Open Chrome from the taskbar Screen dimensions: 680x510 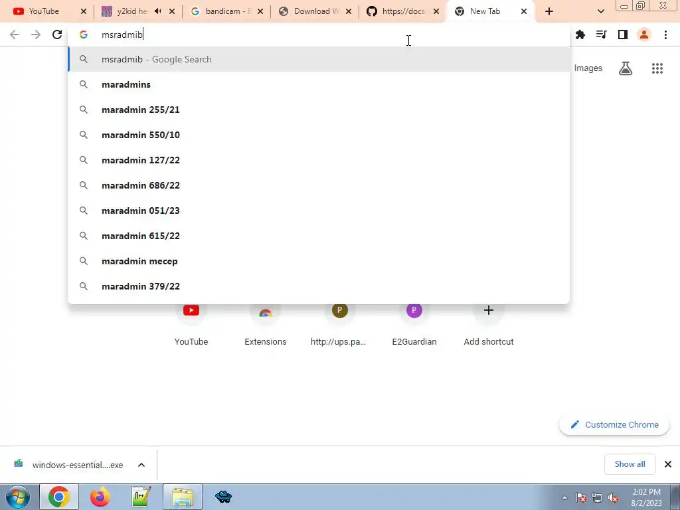(x=59, y=497)
